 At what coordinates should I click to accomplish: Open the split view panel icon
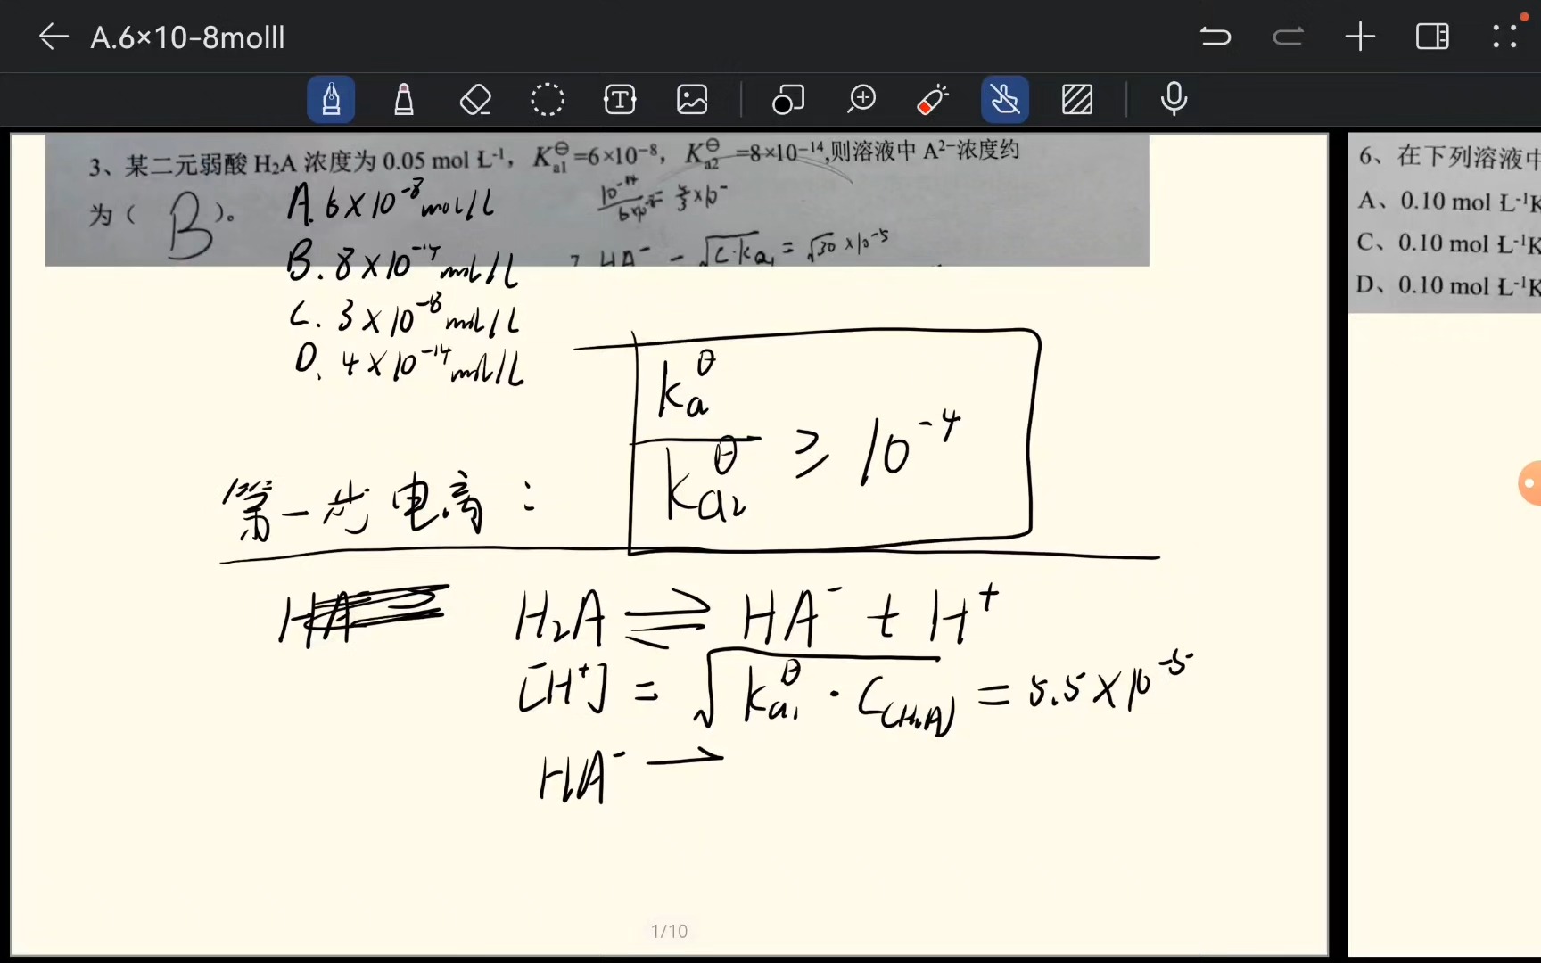pyautogui.click(x=1432, y=37)
